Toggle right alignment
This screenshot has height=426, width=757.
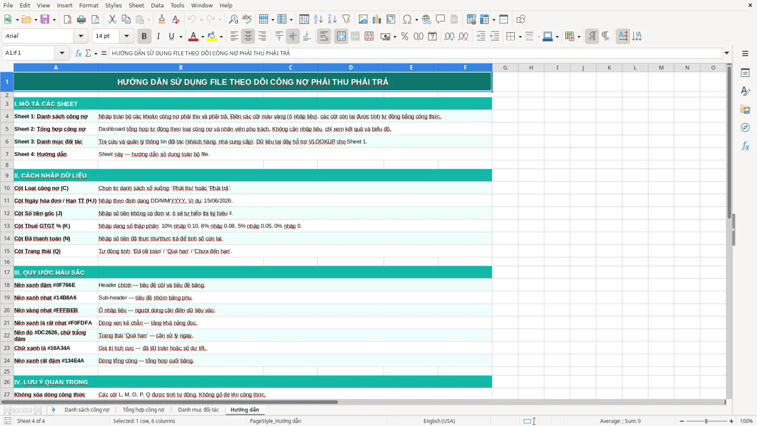pyautogui.click(x=262, y=37)
